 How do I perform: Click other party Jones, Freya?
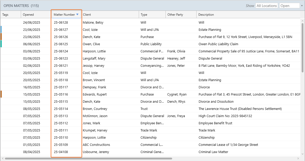(176, 116)
